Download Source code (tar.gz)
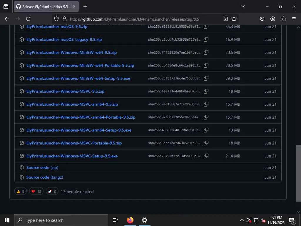The height and width of the screenshot is (226, 301). [x=45, y=177]
